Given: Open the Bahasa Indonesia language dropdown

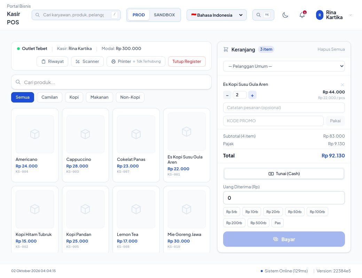Looking at the screenshot, I should point(217,15).
